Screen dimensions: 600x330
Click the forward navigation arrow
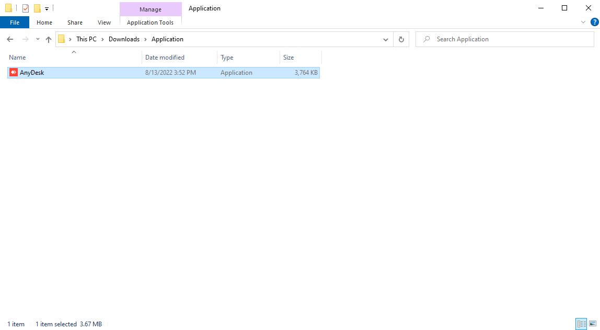25,39
